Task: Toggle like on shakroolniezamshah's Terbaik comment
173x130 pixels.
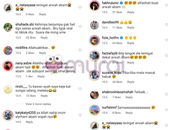Action: click(x=166, y=94)
